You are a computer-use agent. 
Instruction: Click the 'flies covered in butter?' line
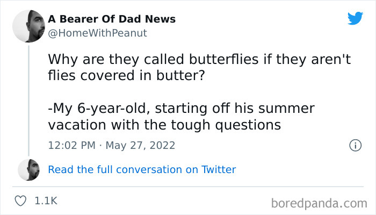tap(127, 76)
